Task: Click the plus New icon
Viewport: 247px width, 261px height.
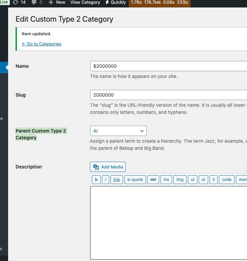Action: [51, 2]
